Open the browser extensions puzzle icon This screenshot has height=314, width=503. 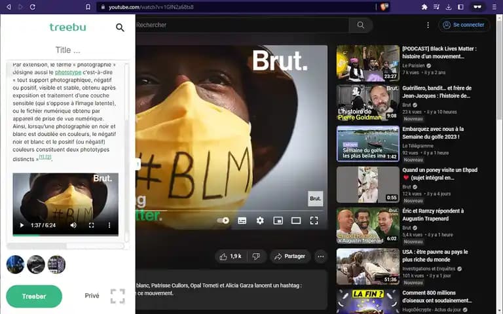424,7
